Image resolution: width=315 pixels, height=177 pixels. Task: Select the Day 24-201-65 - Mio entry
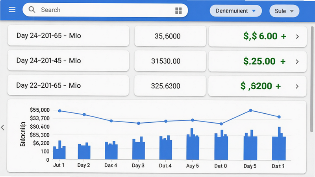coord(68,36)
